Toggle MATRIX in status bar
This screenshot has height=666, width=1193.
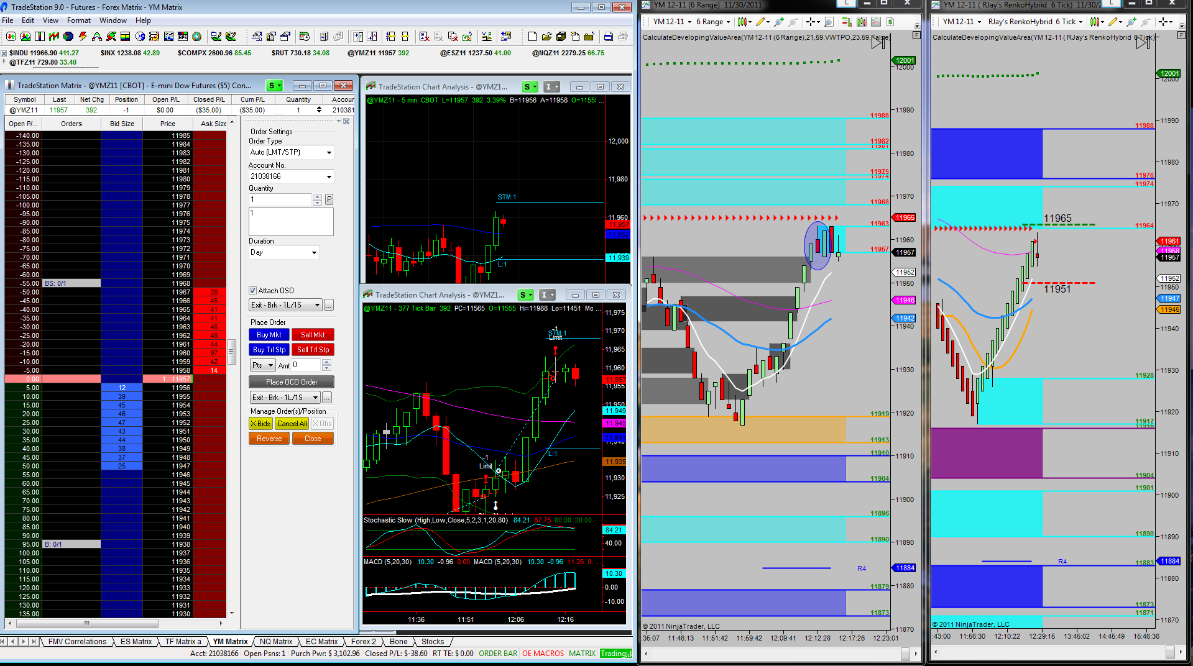coord(582,654)
